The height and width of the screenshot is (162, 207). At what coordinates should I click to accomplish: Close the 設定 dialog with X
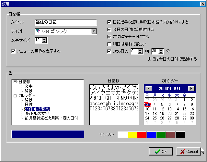pyautogui.click(x=203, y=4)
